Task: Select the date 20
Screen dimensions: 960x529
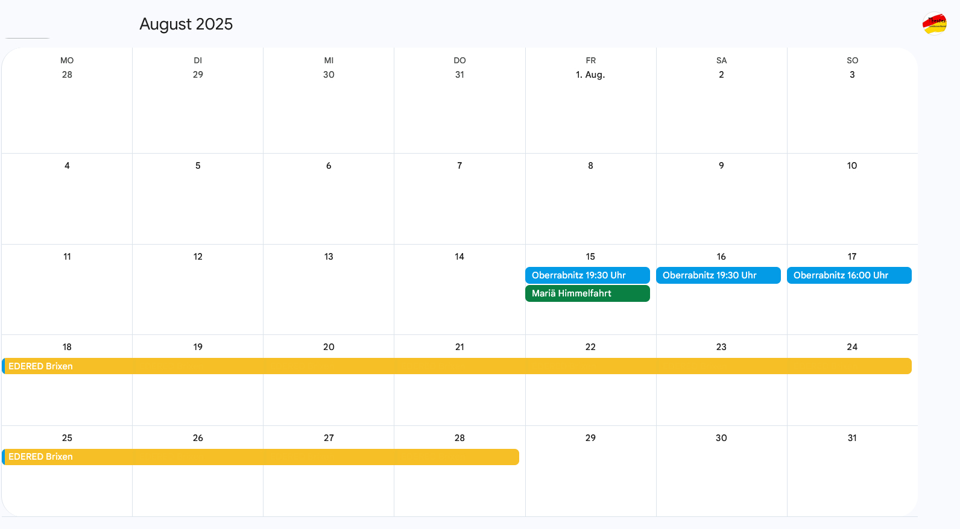Action: coord(329,347)
